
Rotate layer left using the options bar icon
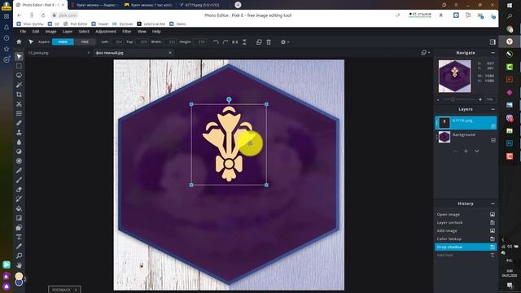click(216, 42)
